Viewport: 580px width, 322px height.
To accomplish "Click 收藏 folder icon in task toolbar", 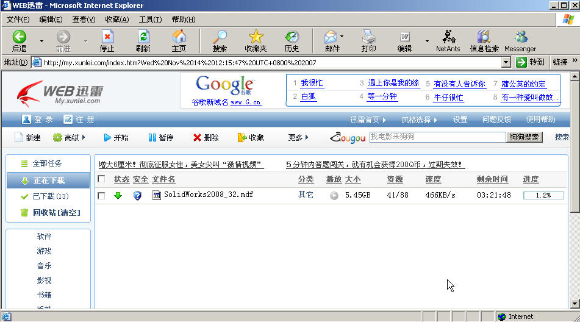I will pos(242,138).
